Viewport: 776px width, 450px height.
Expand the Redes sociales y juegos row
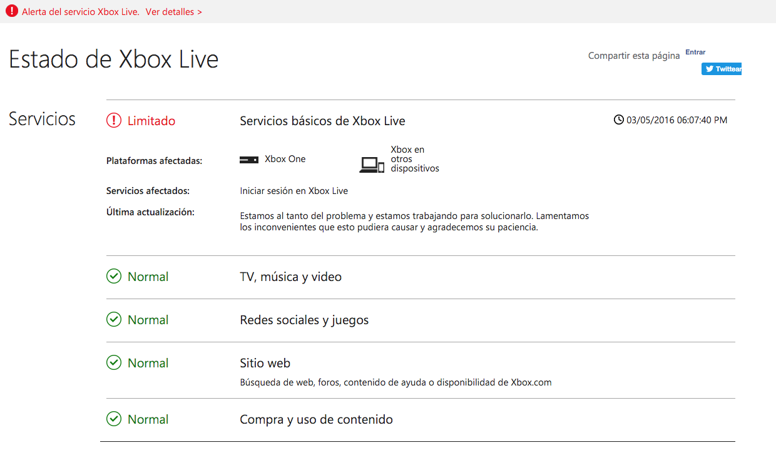click(304, 320)
